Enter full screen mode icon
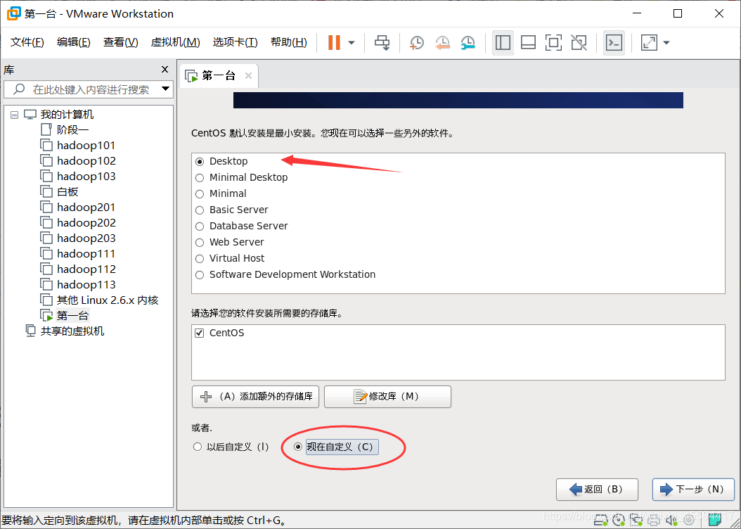Screen dimensions: 741x529 (x=553, y=42)
